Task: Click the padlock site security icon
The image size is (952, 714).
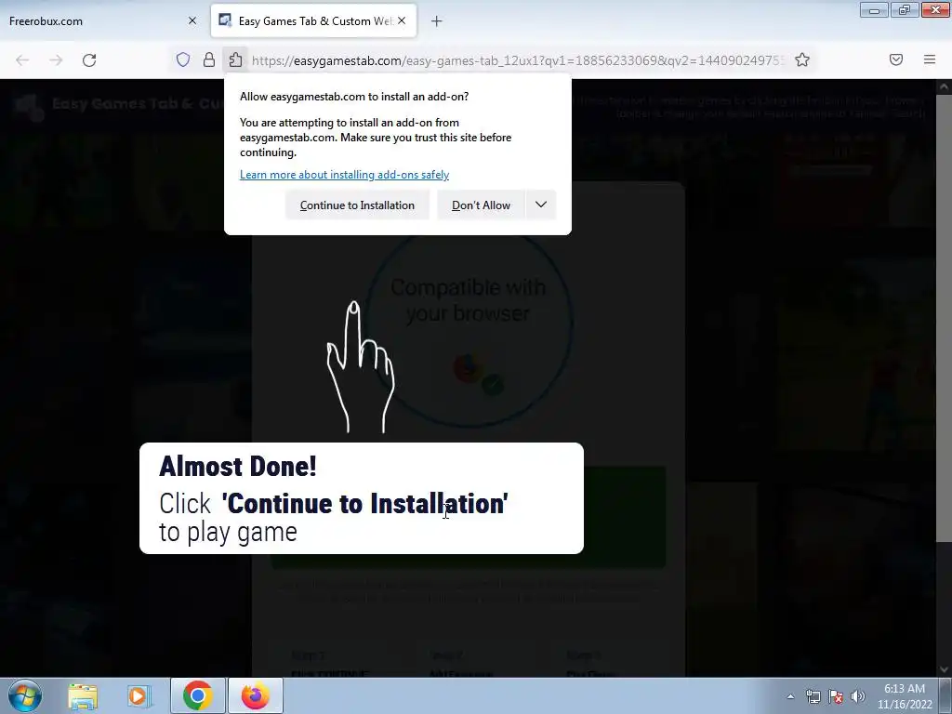Action: 209,59
